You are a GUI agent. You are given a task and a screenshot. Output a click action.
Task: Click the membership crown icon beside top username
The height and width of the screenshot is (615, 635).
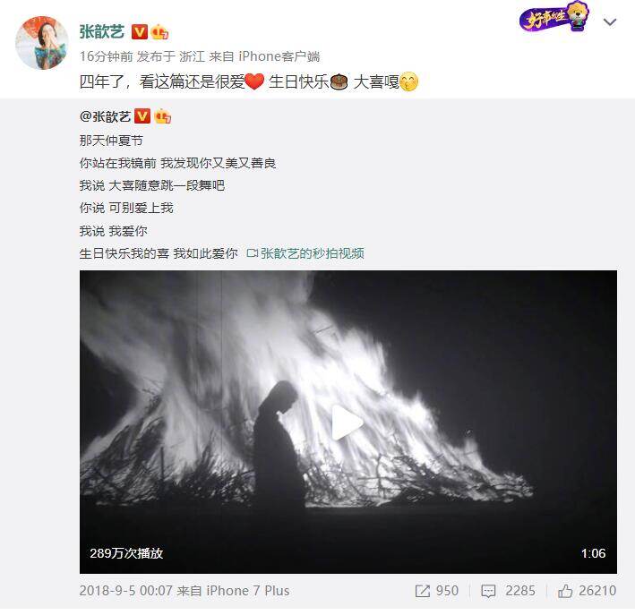pyautogui.click(x=159, y=32)
